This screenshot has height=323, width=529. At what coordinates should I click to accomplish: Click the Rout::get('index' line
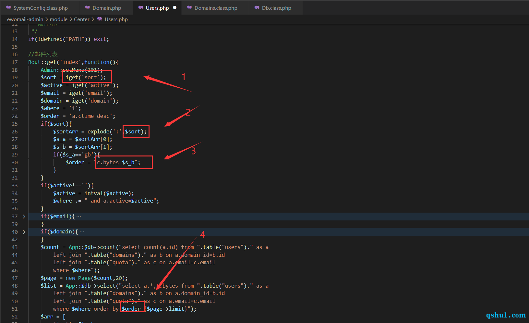73,62
